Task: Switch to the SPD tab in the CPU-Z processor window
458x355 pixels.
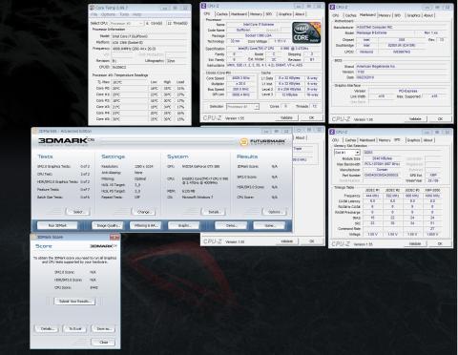Action: (x=269, y=14)
